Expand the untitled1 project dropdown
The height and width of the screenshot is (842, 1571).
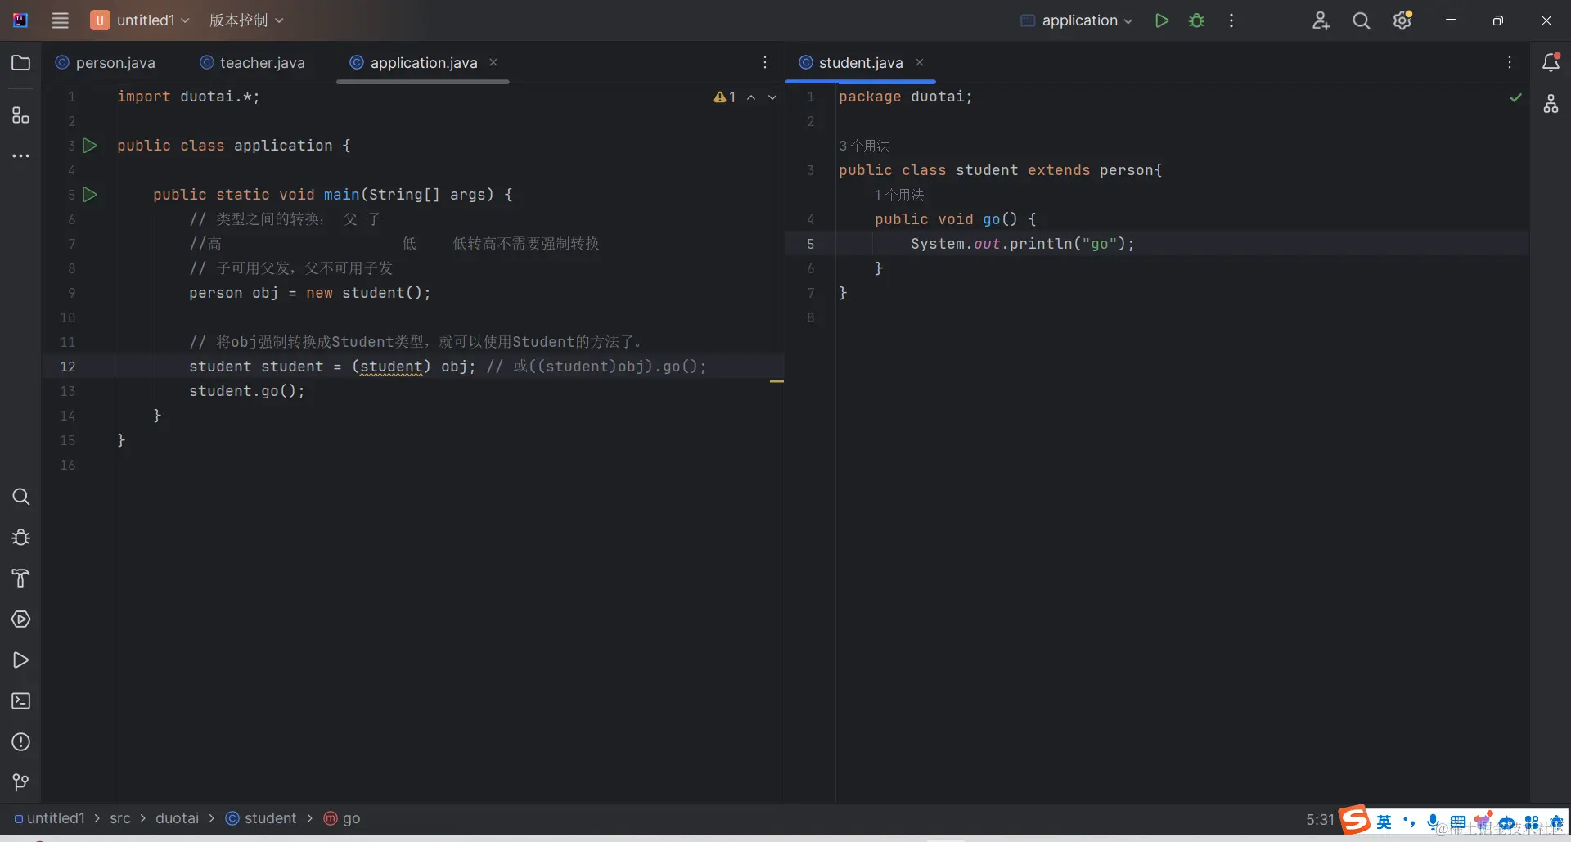[141, 20]
